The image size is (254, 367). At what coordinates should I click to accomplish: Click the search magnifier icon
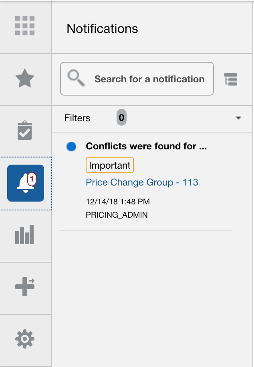(x=76, y=79)
